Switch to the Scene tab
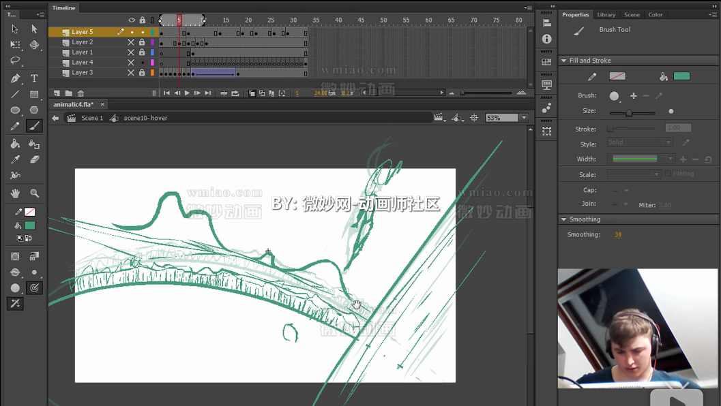 632,15
